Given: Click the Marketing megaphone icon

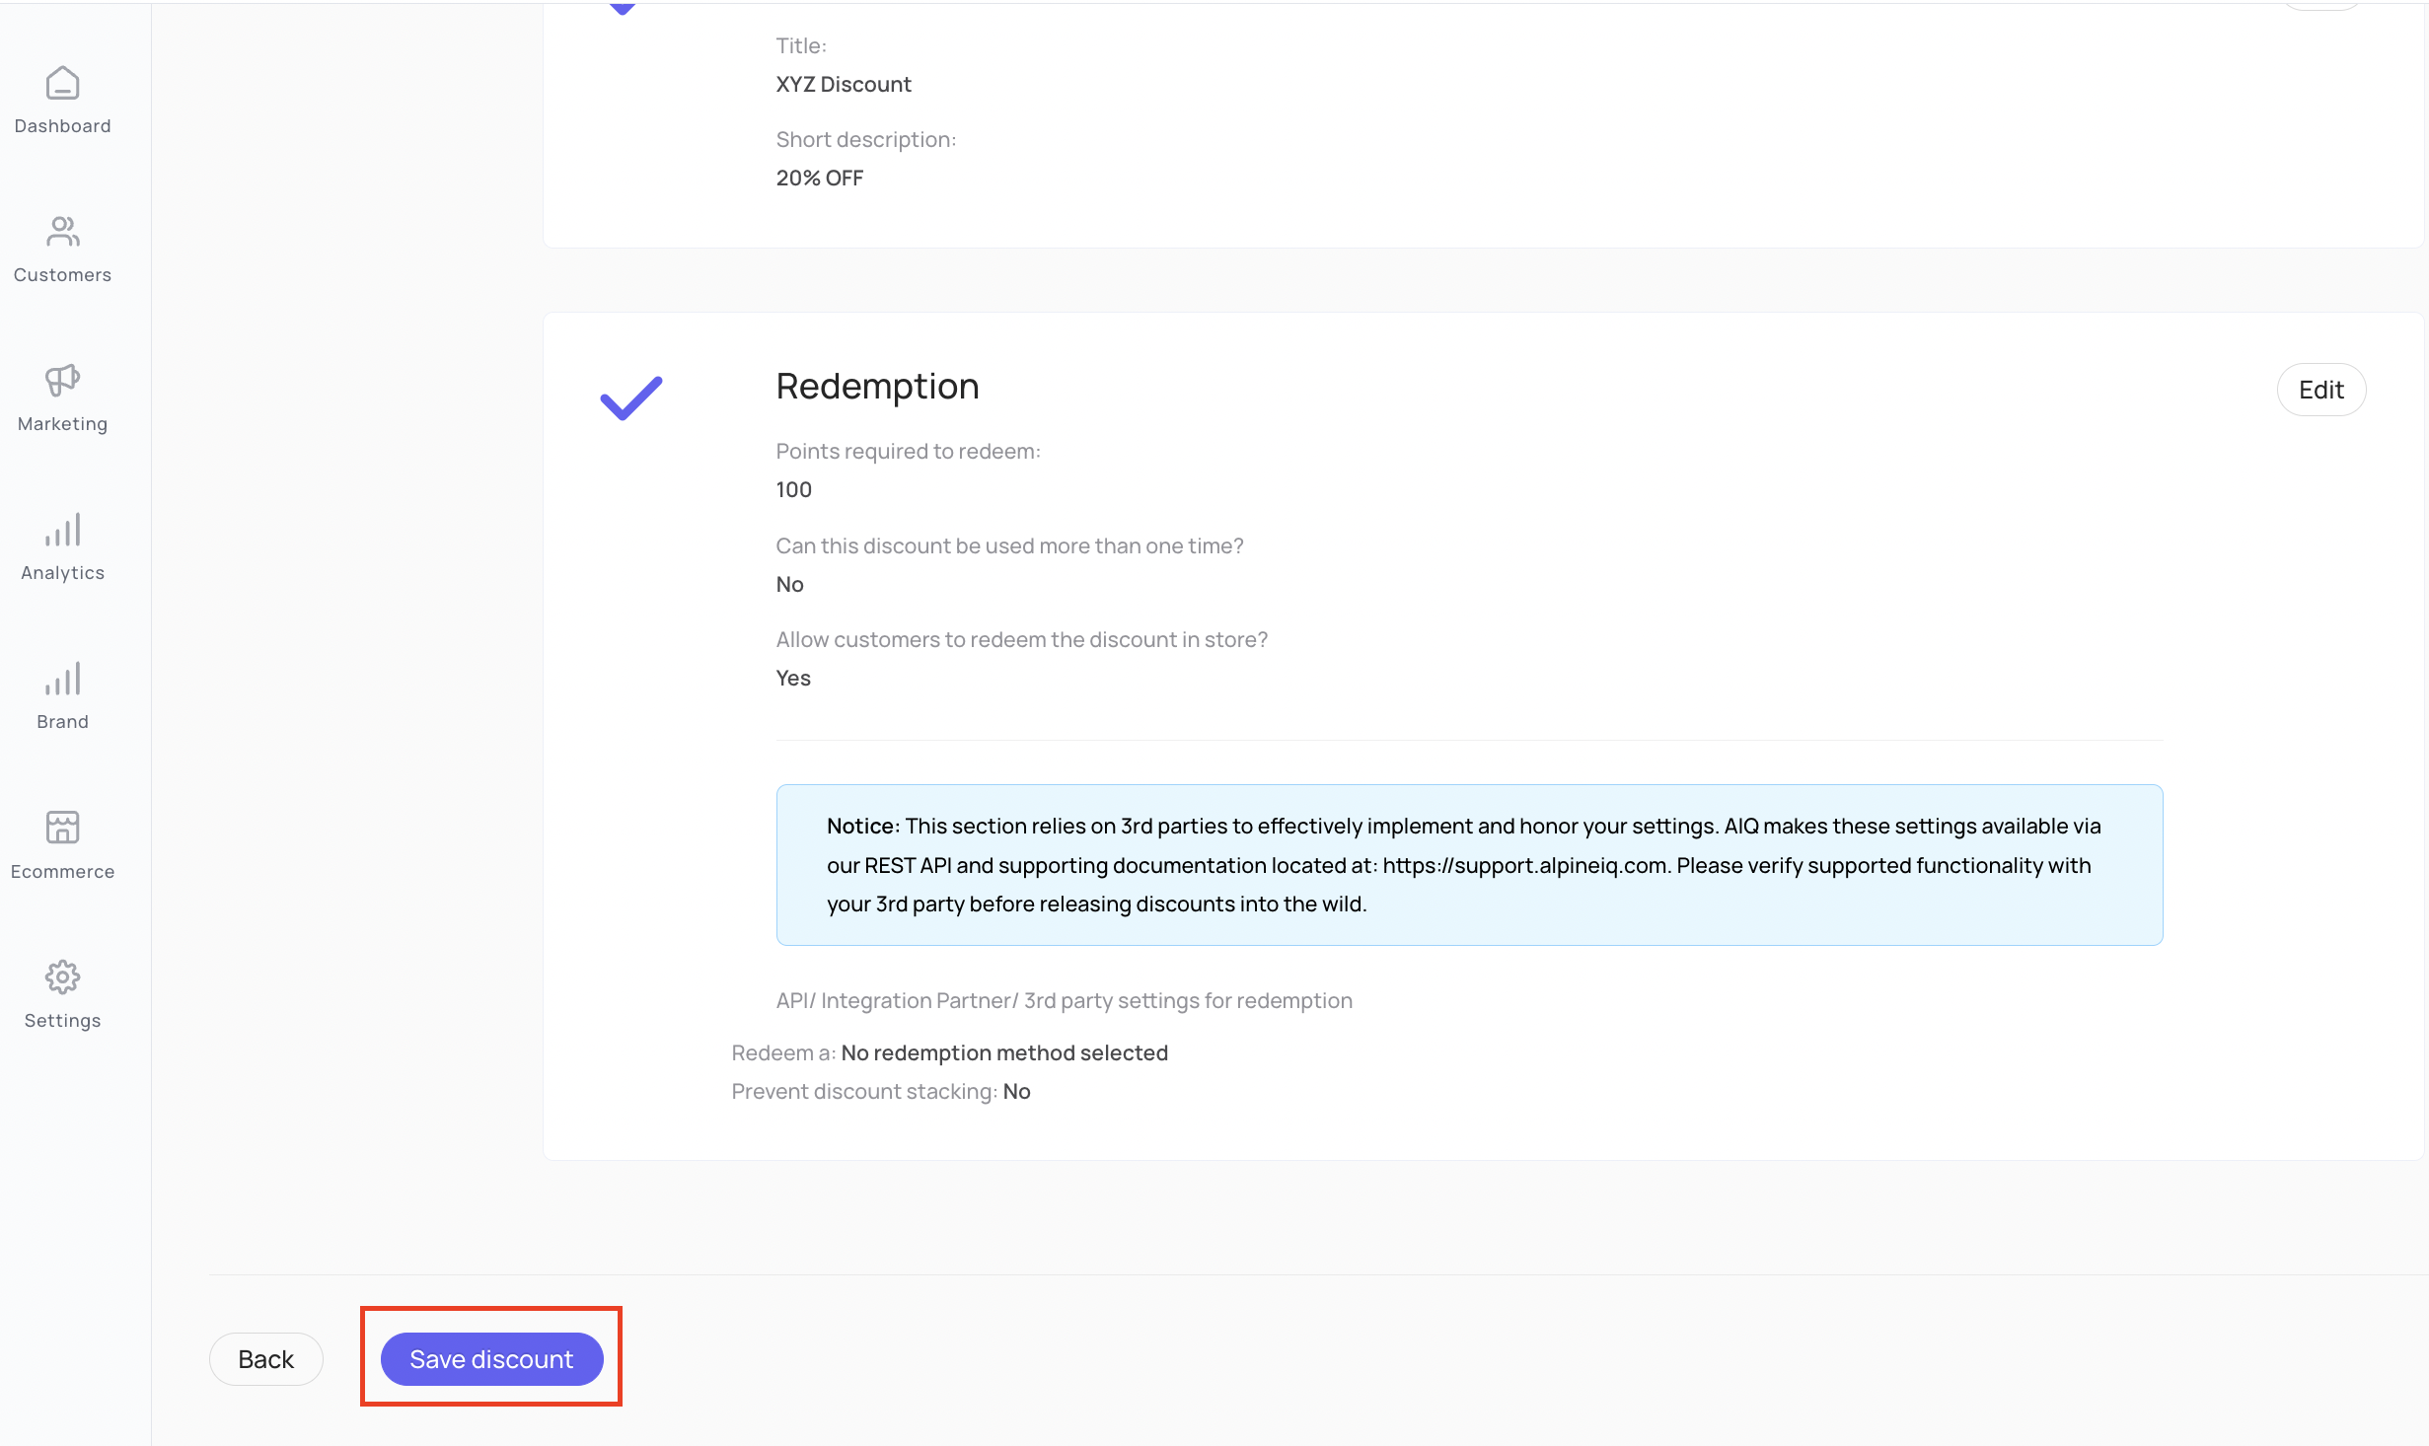Looking at the screenshot, I should (62, 380).
